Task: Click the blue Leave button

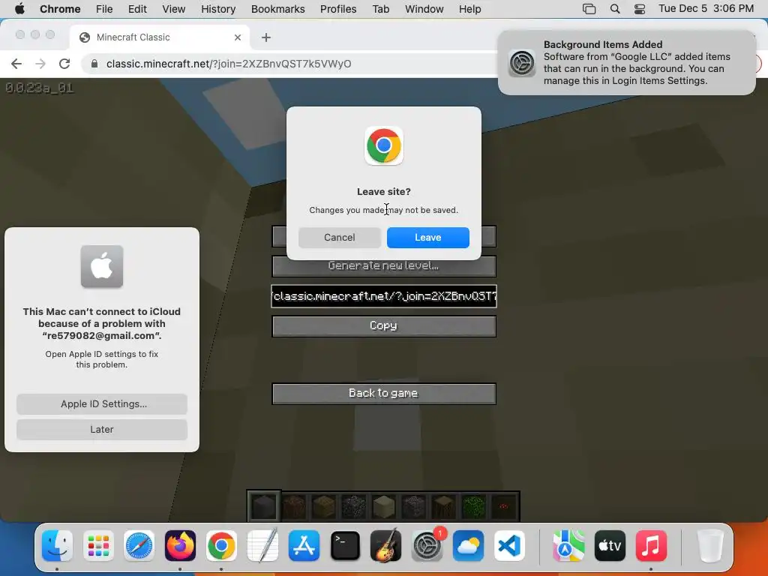Action: (428, 238)
